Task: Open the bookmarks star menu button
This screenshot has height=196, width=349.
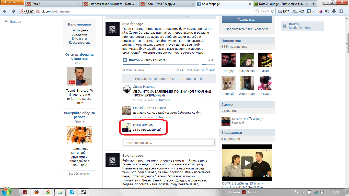Action: tap(341, 11)
